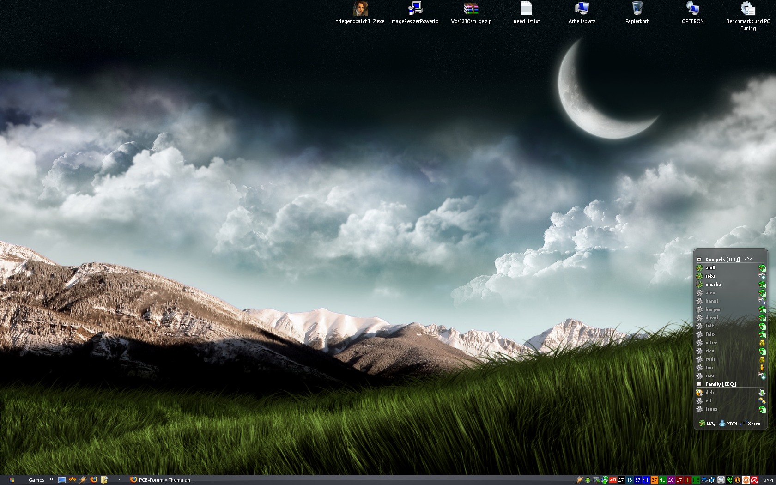Launch trlegendpatch1_2.exe from desktop
Image resolution: width=776 pixels, height=485 pixels.
coord(360,9)
